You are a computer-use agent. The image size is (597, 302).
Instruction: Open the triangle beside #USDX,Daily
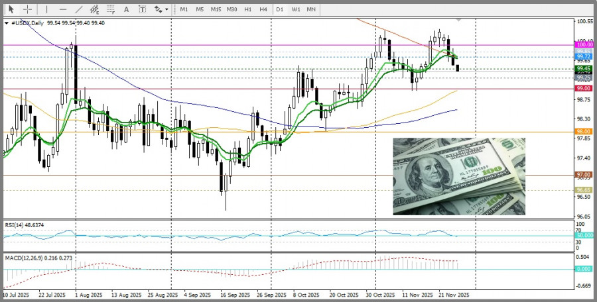coord(7,23)
